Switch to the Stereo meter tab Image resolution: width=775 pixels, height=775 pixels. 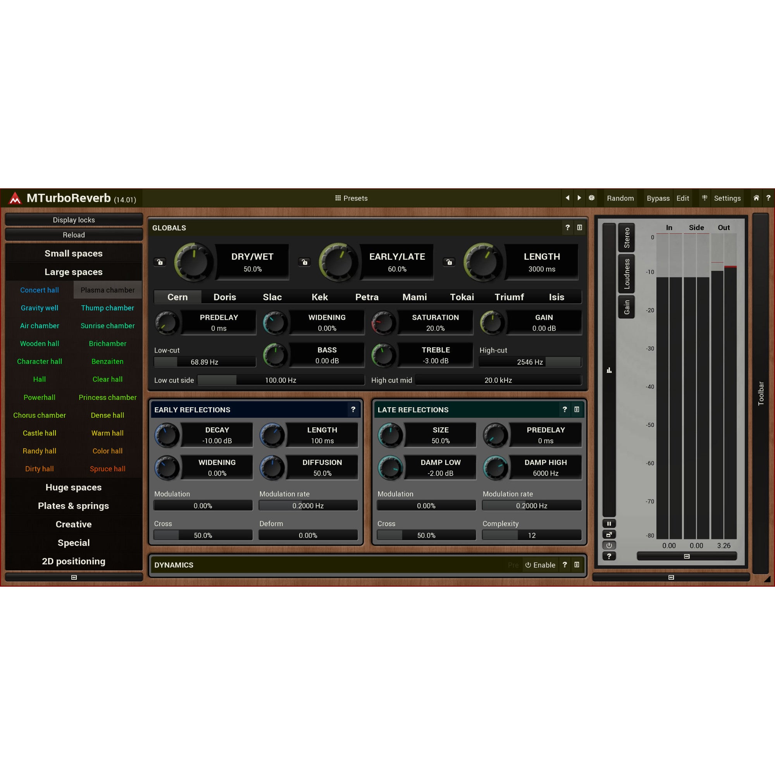627,238
